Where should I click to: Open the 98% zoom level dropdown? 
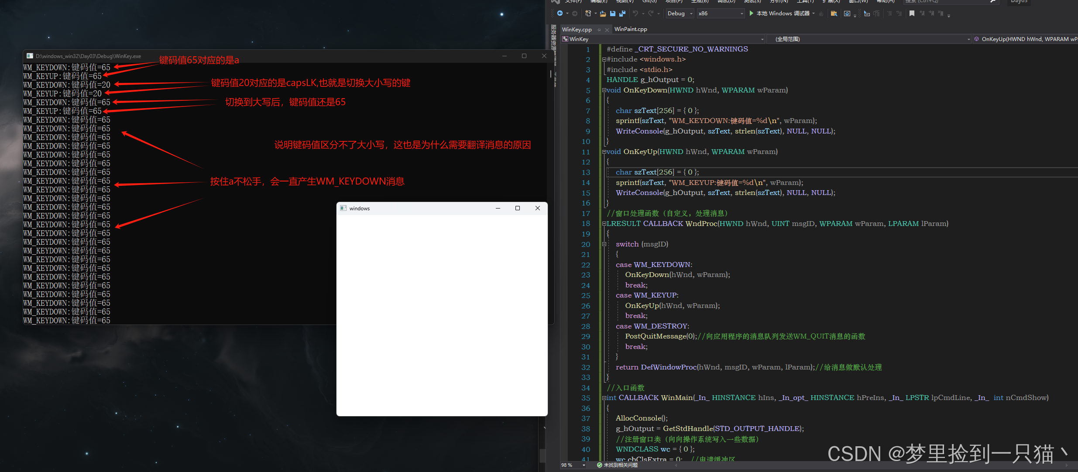(x=584, y=465)
